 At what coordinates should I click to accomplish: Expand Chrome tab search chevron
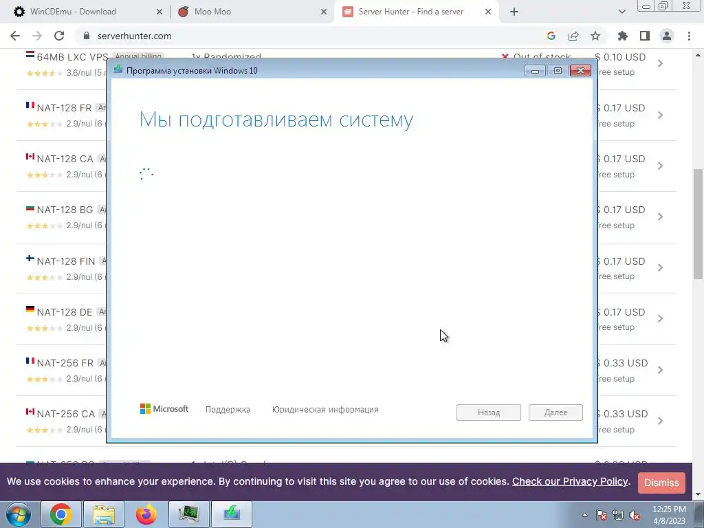point(621,12)
